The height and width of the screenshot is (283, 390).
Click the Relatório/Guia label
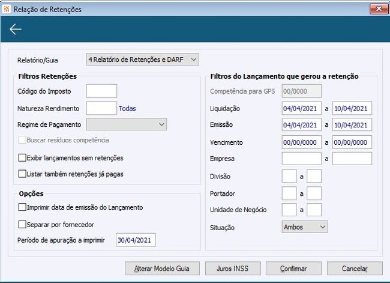pos(38,60)
